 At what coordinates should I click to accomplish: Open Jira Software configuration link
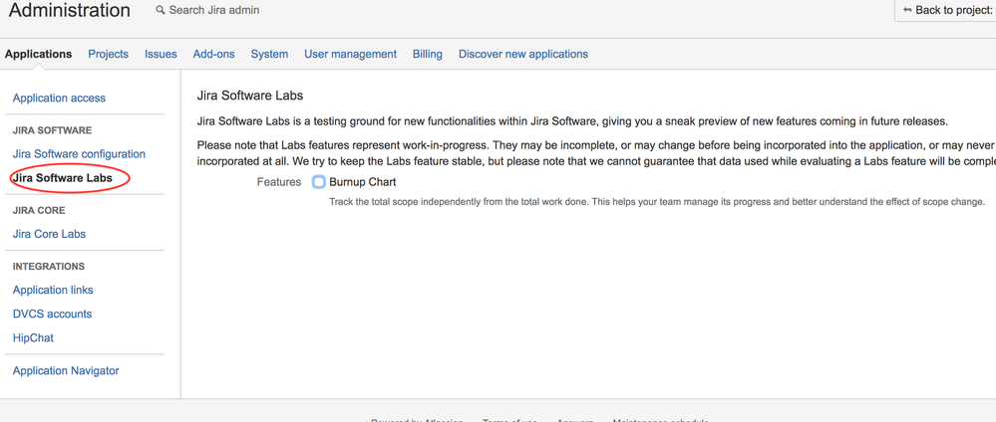pyautogui.click(x=79, y=153)
